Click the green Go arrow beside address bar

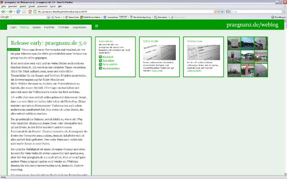pyautogui.click(x=222, y=12)
